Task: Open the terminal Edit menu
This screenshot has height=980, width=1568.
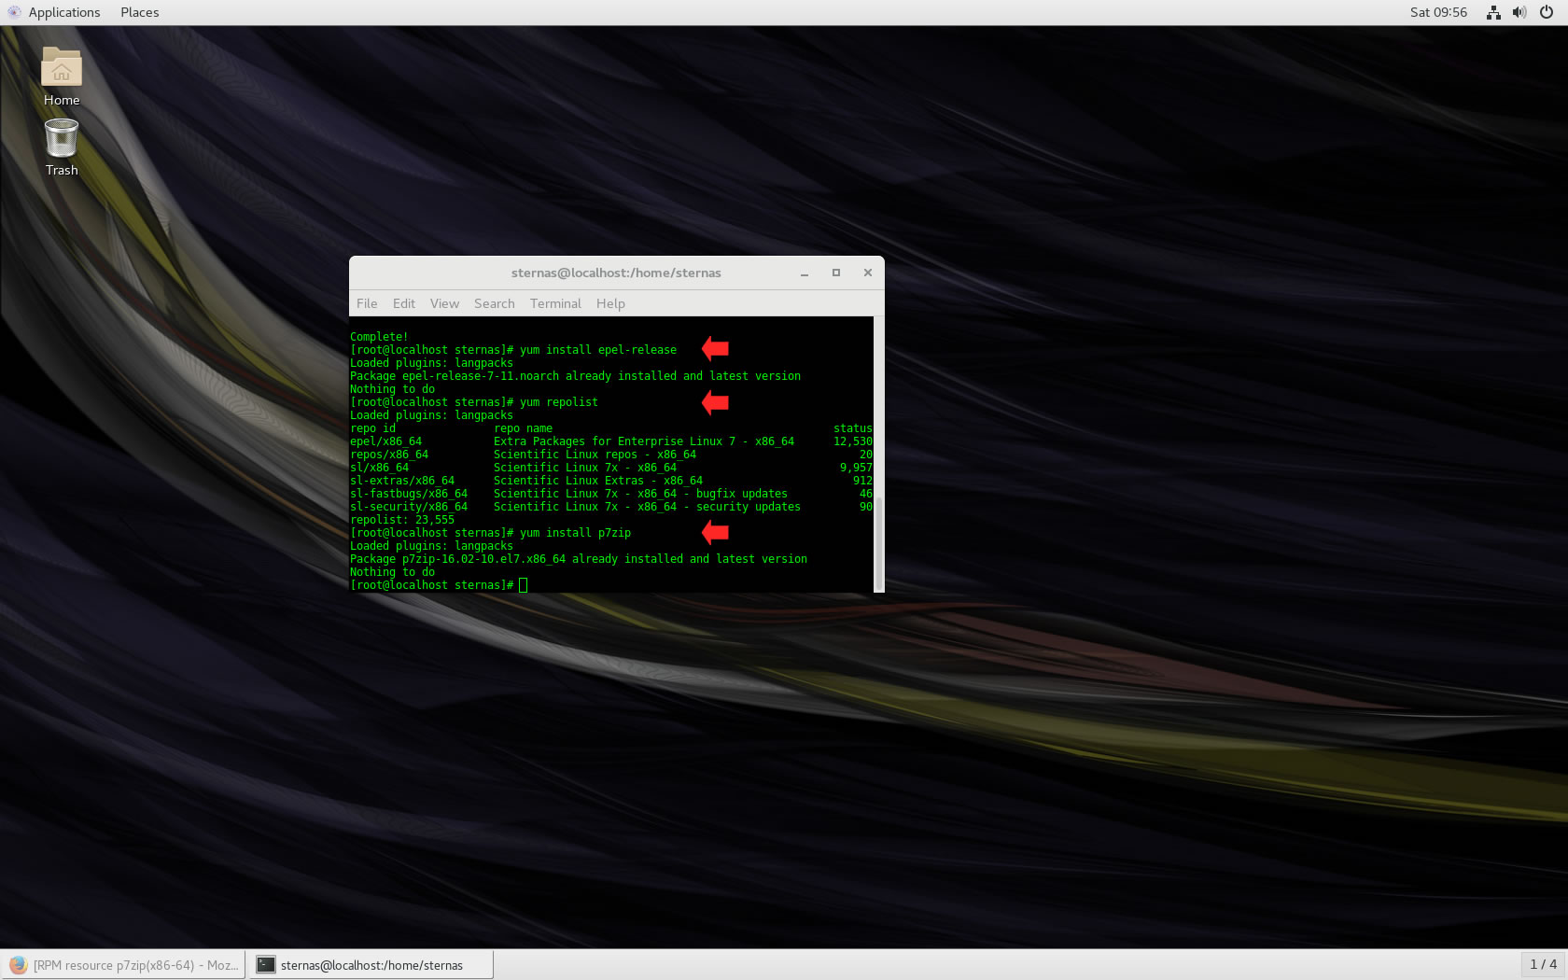Action: 403,303
